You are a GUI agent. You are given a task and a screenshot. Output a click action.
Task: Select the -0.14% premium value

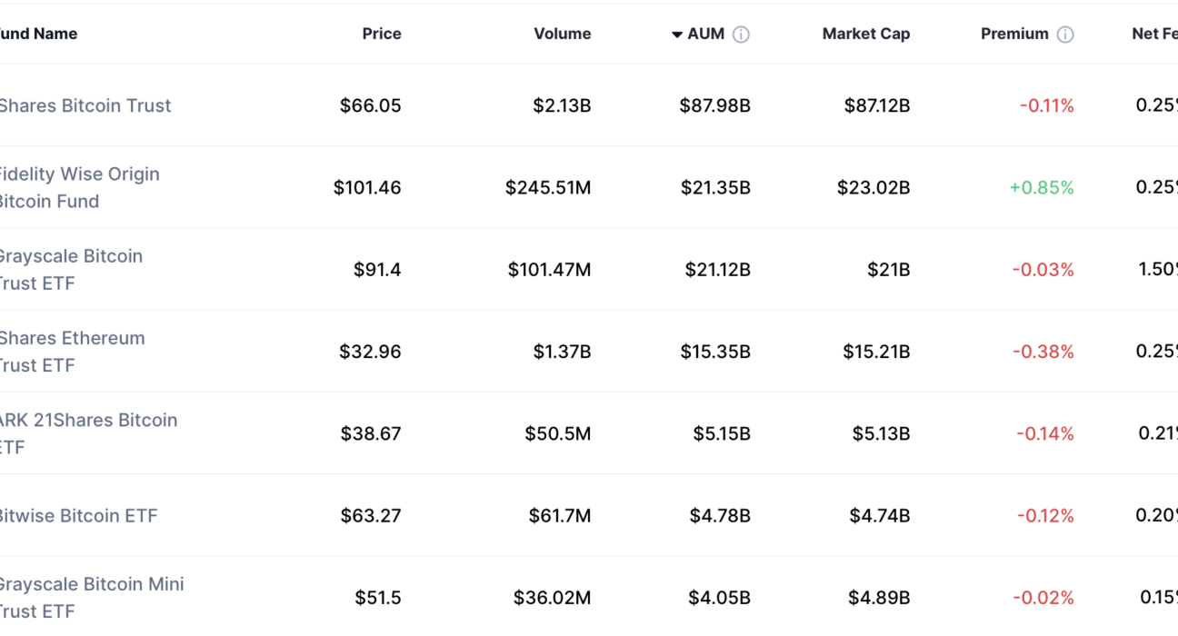[1045, 433]
